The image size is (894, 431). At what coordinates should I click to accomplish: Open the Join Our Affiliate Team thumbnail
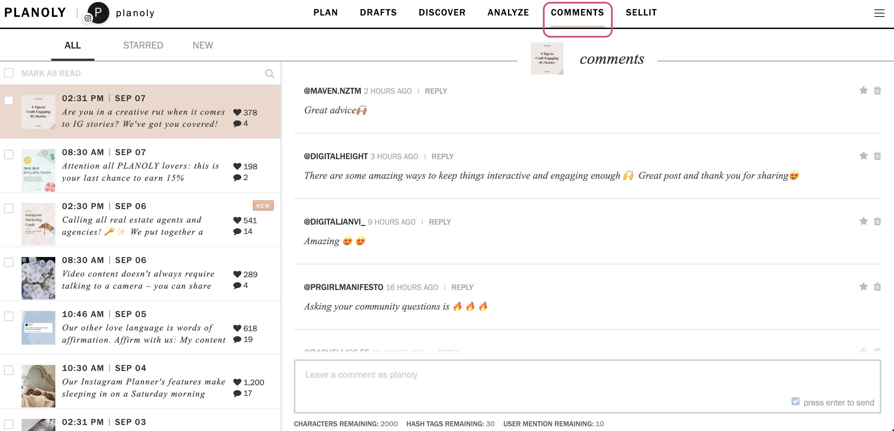tap(38, 170)
